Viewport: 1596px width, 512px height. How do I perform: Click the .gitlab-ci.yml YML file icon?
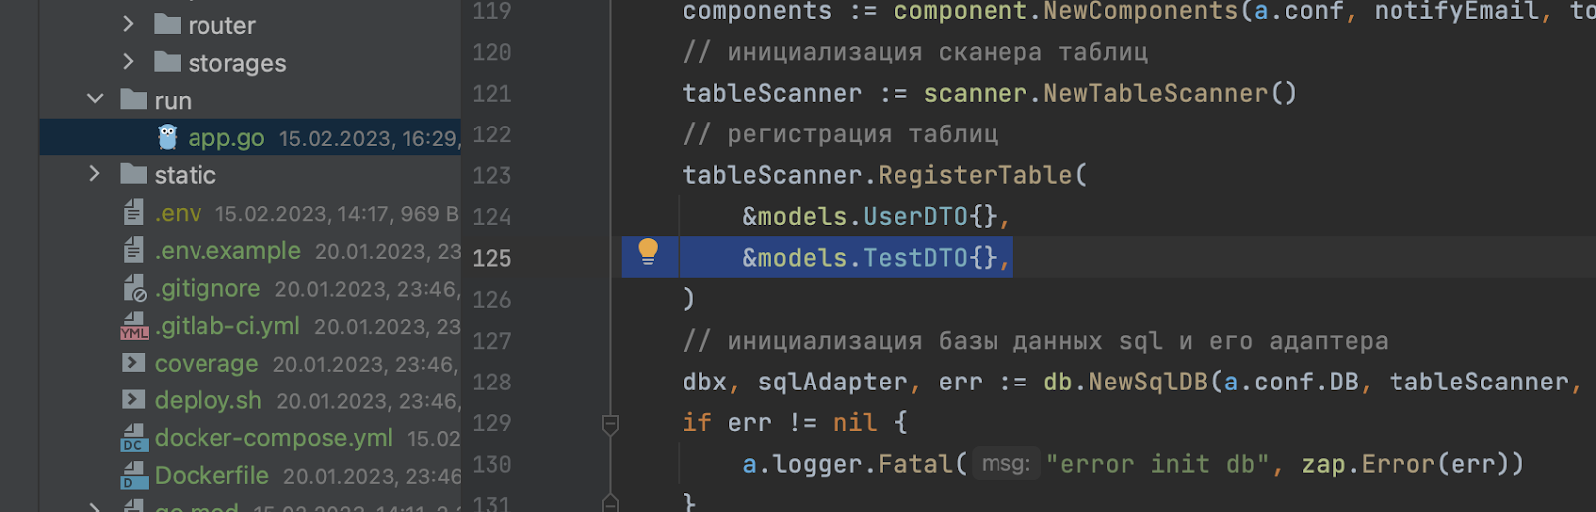[x=134, y=326]
